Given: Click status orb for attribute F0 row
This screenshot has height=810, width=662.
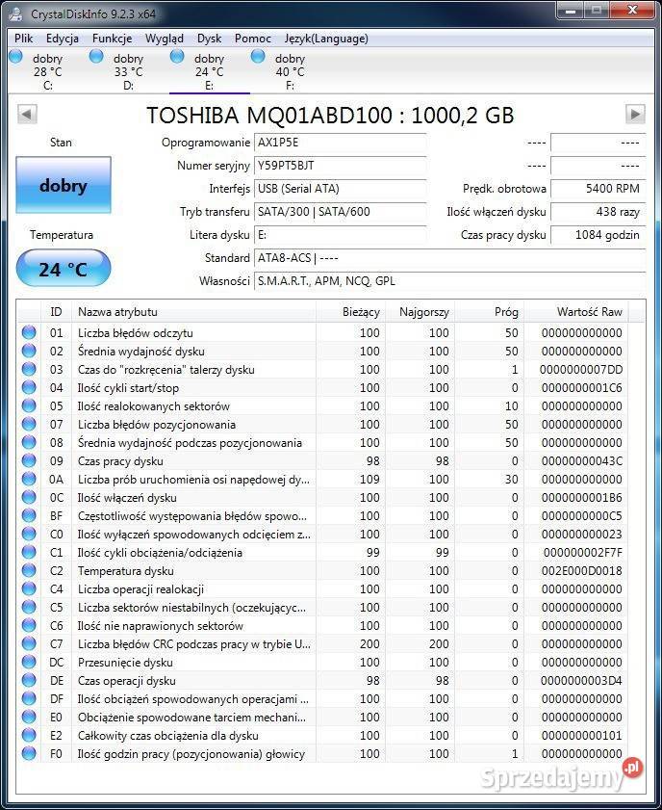Looking at the screenshot, I should [29, 754].
